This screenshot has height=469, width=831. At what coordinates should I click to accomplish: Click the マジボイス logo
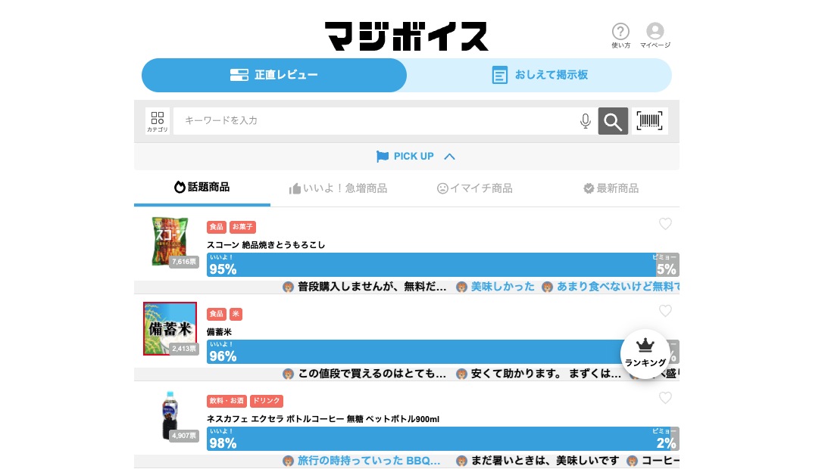407,36
